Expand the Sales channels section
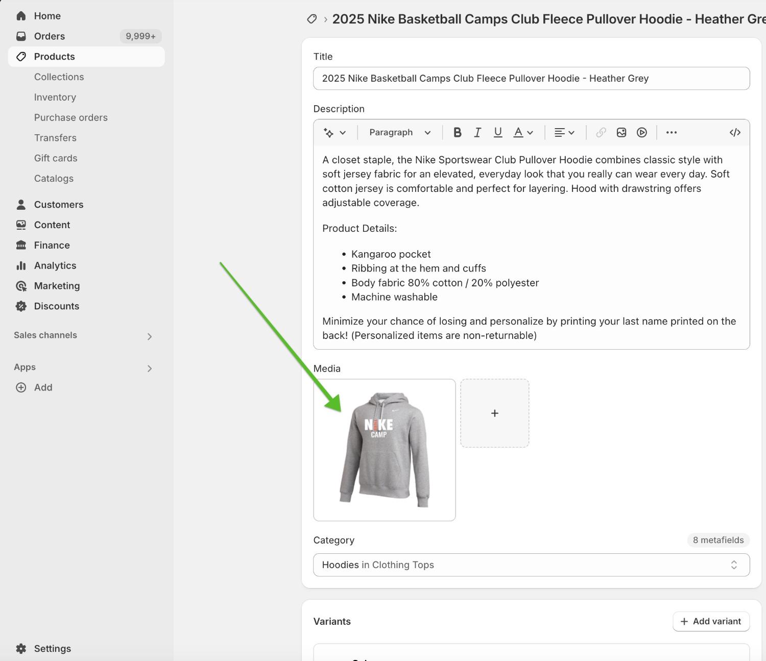Viewport: 766px width, 661px height. click(x=150, y=336)
